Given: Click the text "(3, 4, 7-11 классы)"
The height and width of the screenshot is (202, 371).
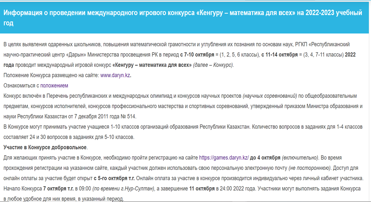Looking at the screenshot, I should 323,55.
